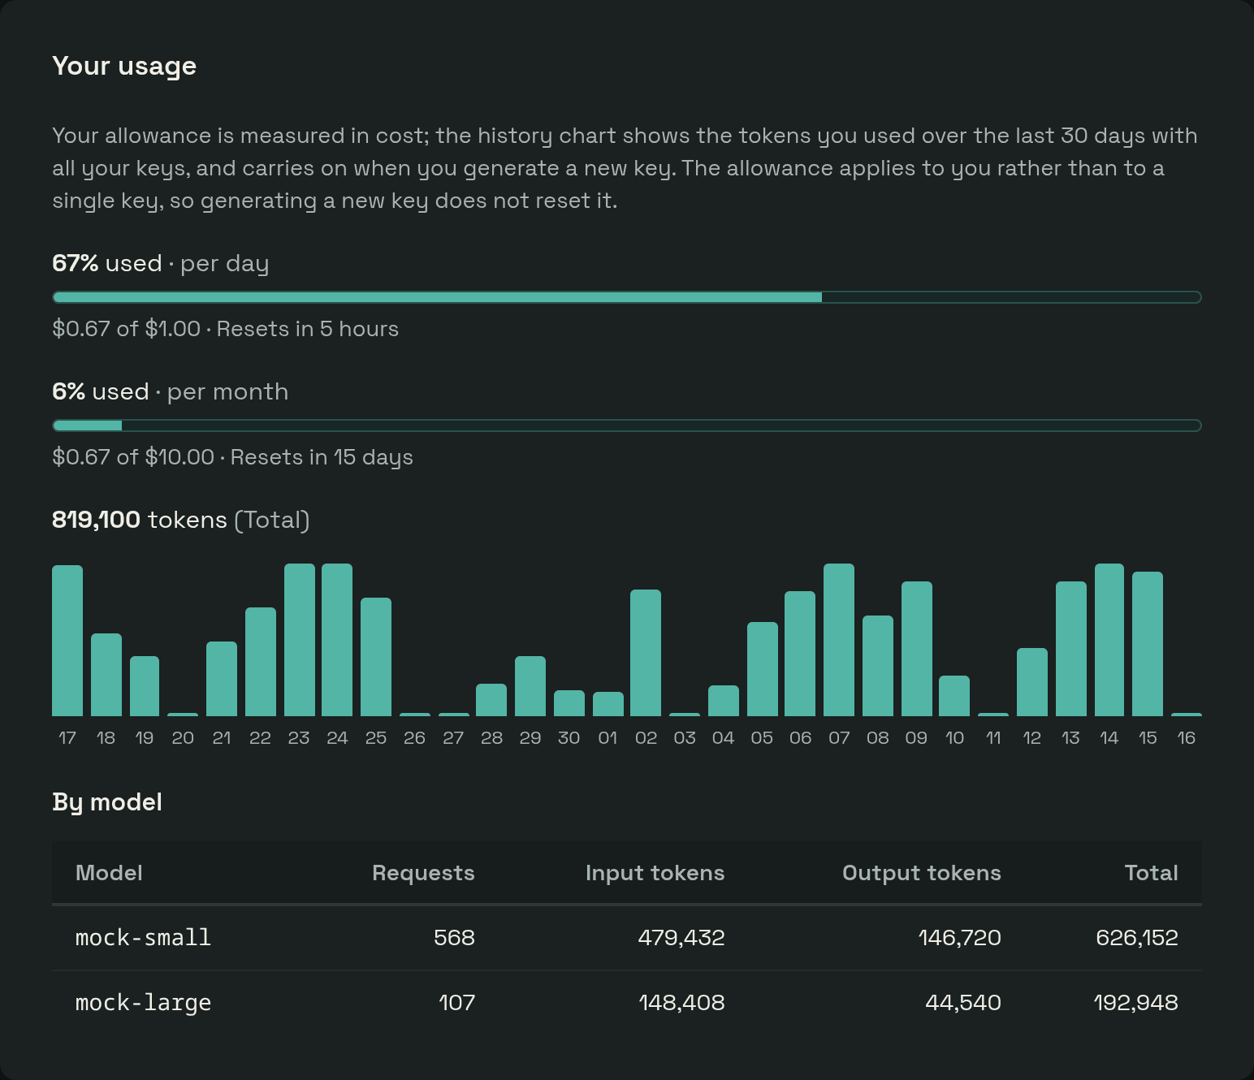Viewport: 1254px width, 1080px height.
Task: Select the output tokens value "146,720"
Action: pyautogui.click(x=960, y=938)
